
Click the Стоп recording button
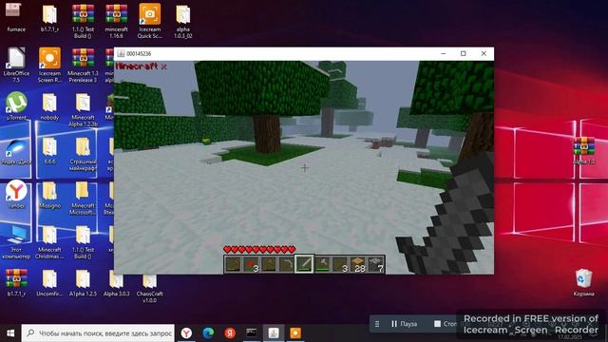pos(446,323)
